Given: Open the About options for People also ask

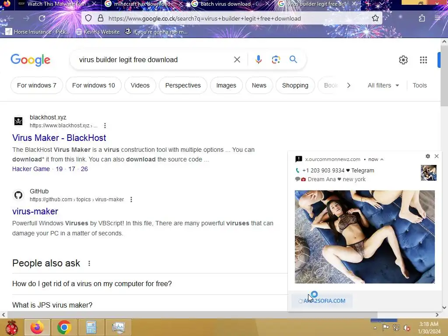Looking at the screenshot, I should (x=89, y=263).
